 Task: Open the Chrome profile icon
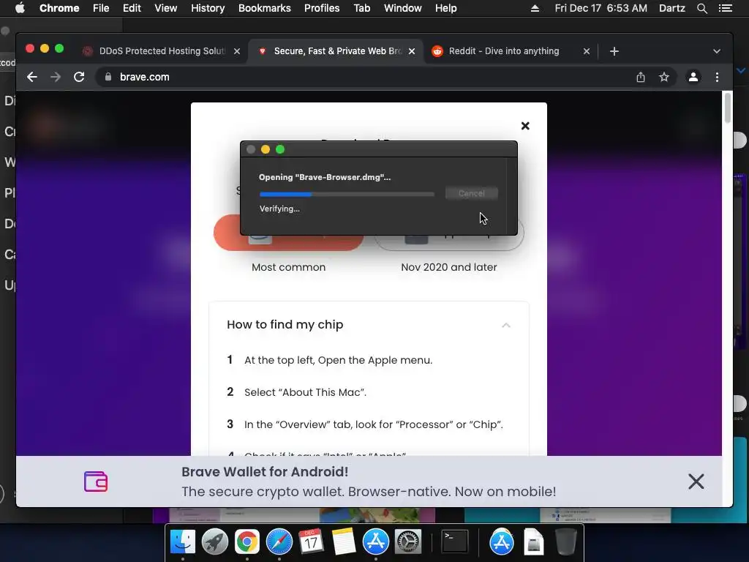693,77
